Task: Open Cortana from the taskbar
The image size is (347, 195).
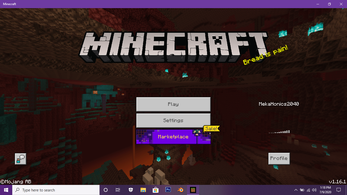Action: click(x=106, y=190)
